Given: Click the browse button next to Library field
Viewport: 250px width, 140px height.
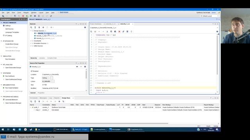Looking at the screenshot, I should tap(53, 81).
